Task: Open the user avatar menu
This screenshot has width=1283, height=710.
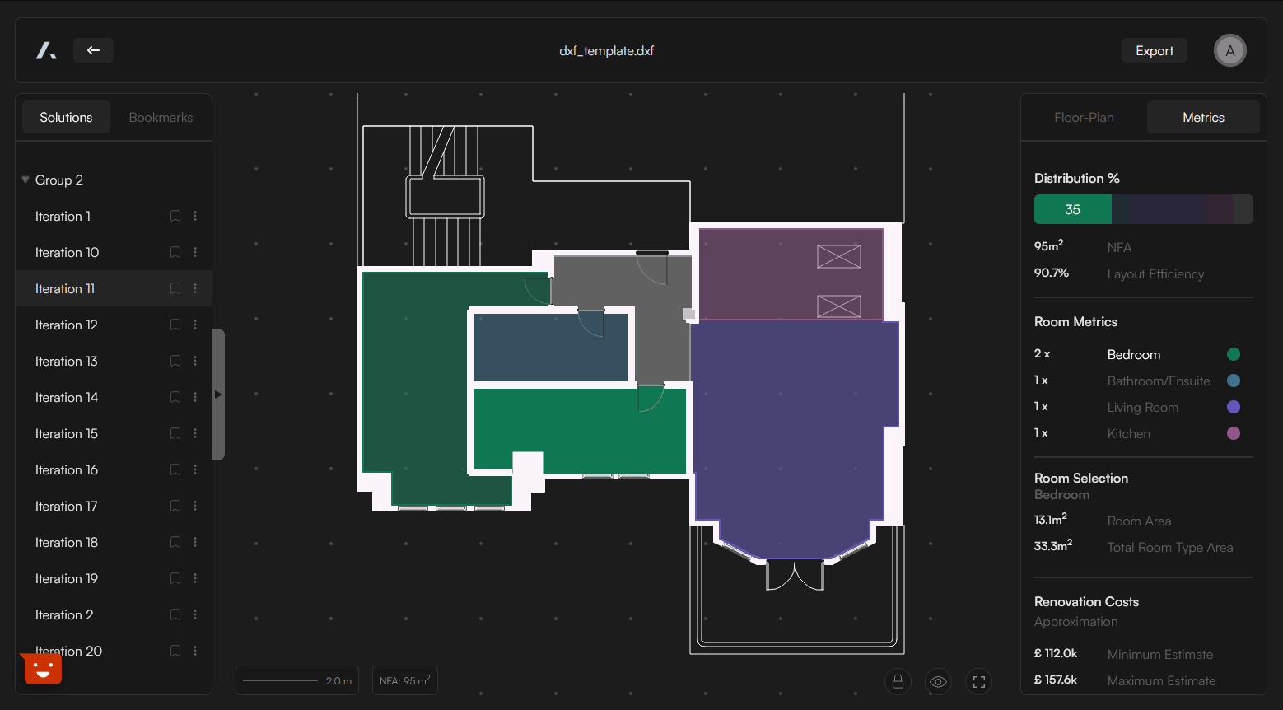Action: 1229,50
